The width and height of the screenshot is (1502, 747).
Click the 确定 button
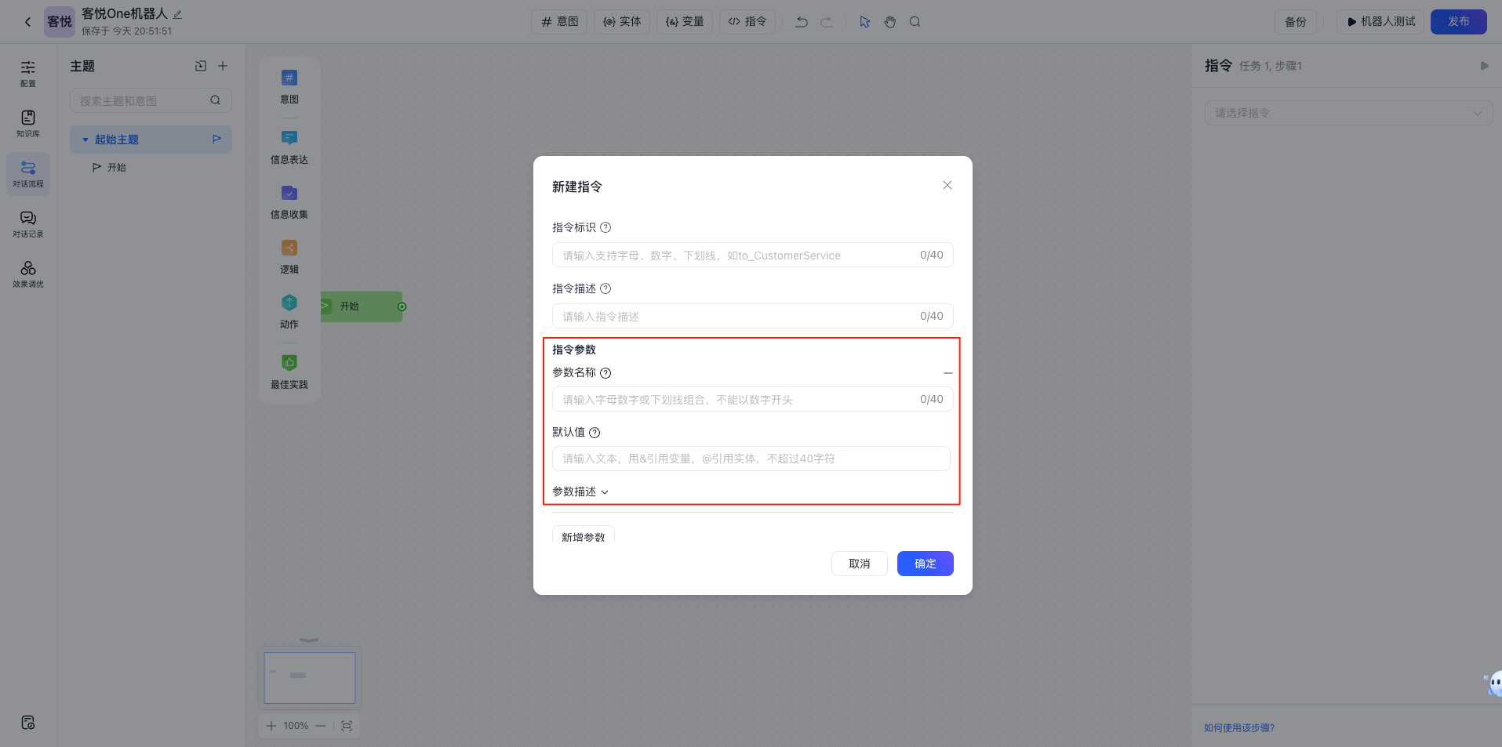(x=925, y=564)
